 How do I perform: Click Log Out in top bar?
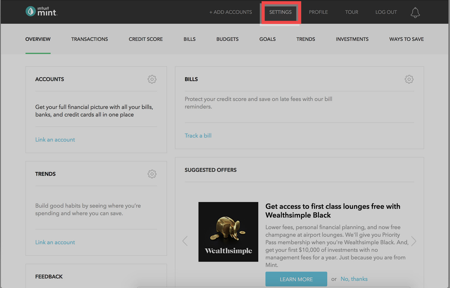(386, 12)
